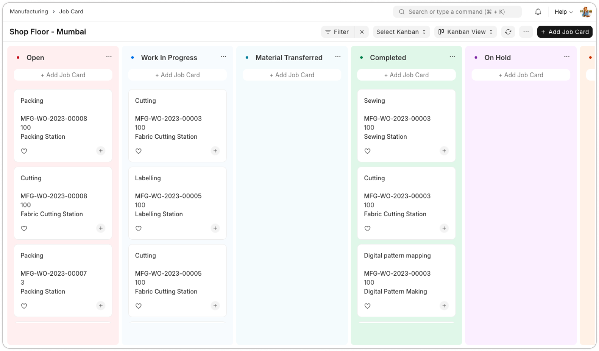Open the user avatar menu
Screen dimensions: 599x351
(586, 12)
